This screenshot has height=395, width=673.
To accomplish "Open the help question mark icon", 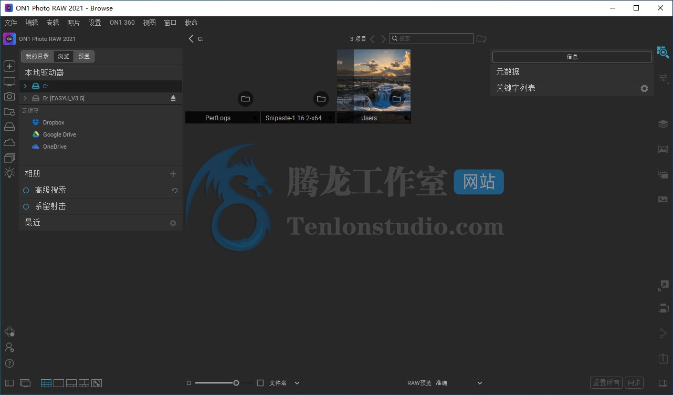I will 9,363.
